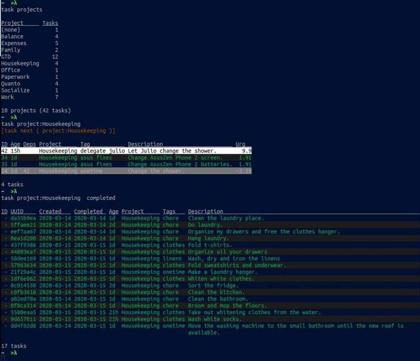420x361 pixels.
Task: Select the gray blocked "Change the shower." row
Action: [x=156, y=171]
